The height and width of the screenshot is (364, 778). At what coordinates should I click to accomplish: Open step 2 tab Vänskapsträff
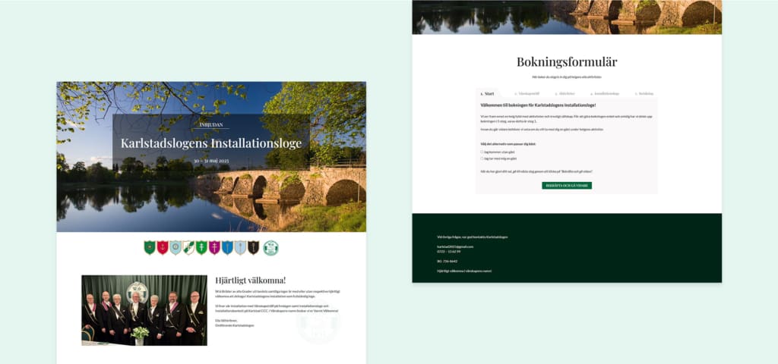click(527, 94)
